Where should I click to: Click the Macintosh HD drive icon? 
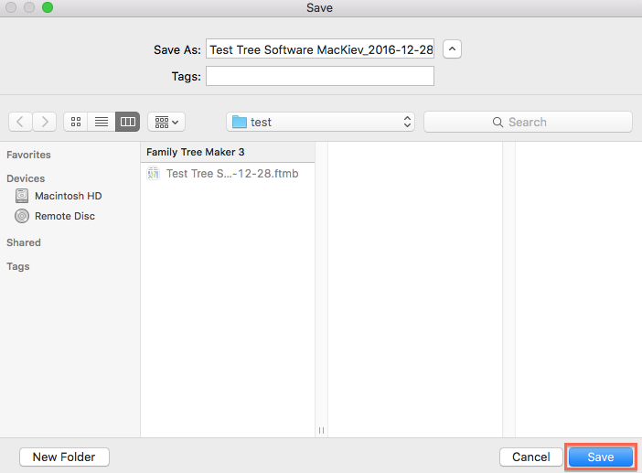(x=22, y=196)
